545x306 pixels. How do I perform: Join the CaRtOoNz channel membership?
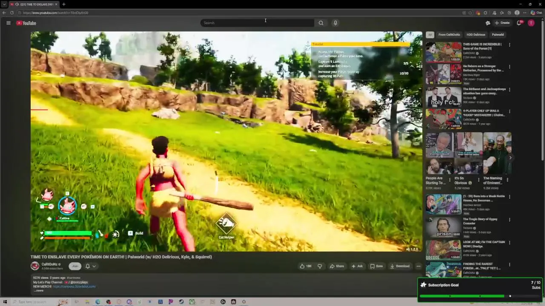(75, 266)
